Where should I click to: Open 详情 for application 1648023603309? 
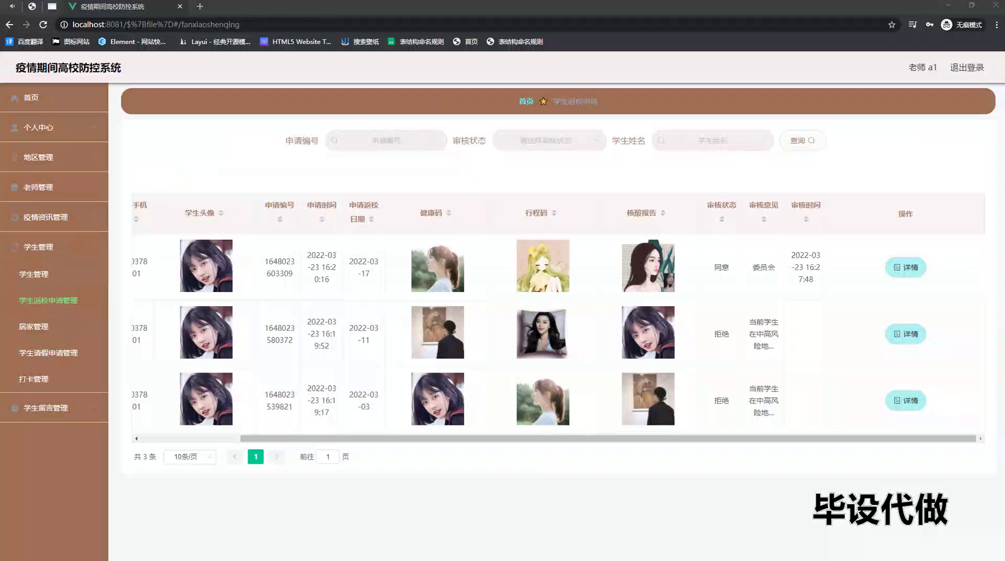tap(906, 267)
